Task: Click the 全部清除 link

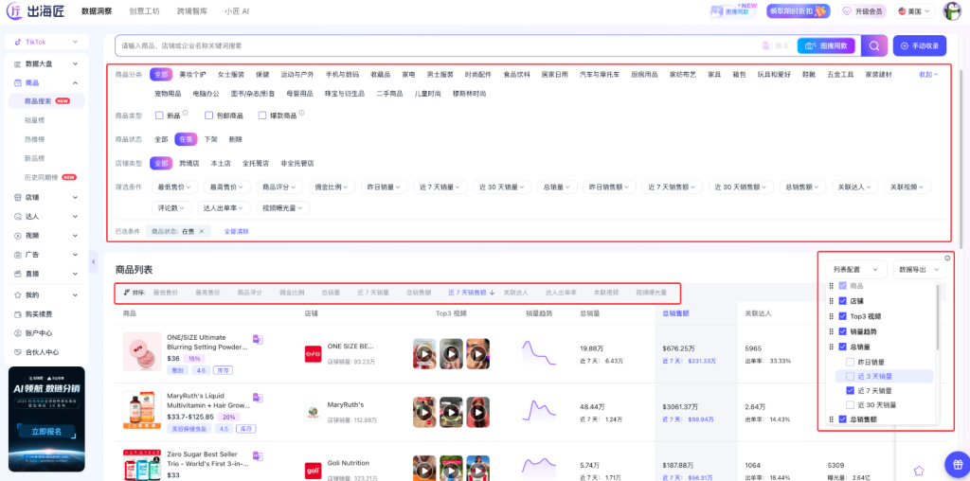Action: coord(236,231)
